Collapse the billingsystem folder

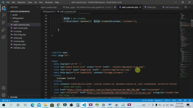click(18, 18)
